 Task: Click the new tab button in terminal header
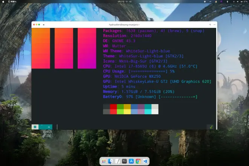coord(44,25)
